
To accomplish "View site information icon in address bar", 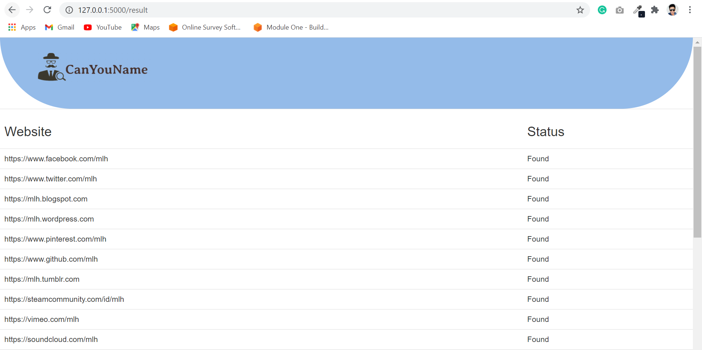I will click(69, 10).
